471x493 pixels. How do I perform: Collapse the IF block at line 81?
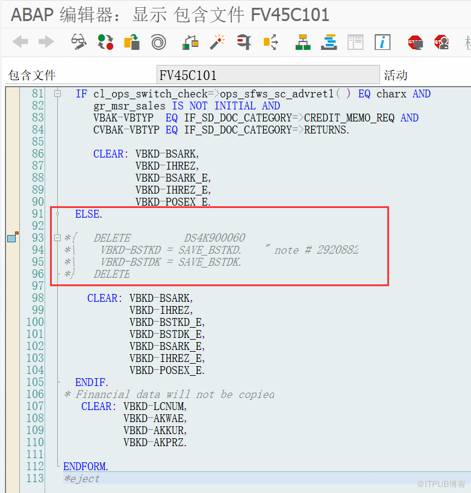pyautogui.click(x=57, y=94)
